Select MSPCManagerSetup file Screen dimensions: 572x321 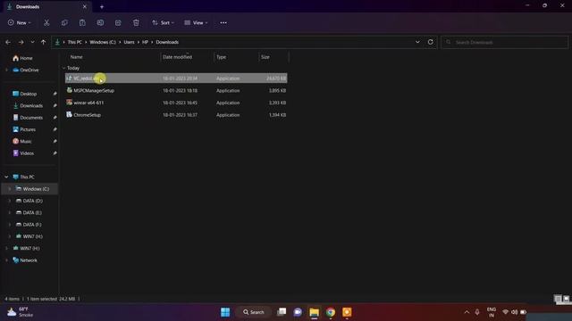(176, 91)
